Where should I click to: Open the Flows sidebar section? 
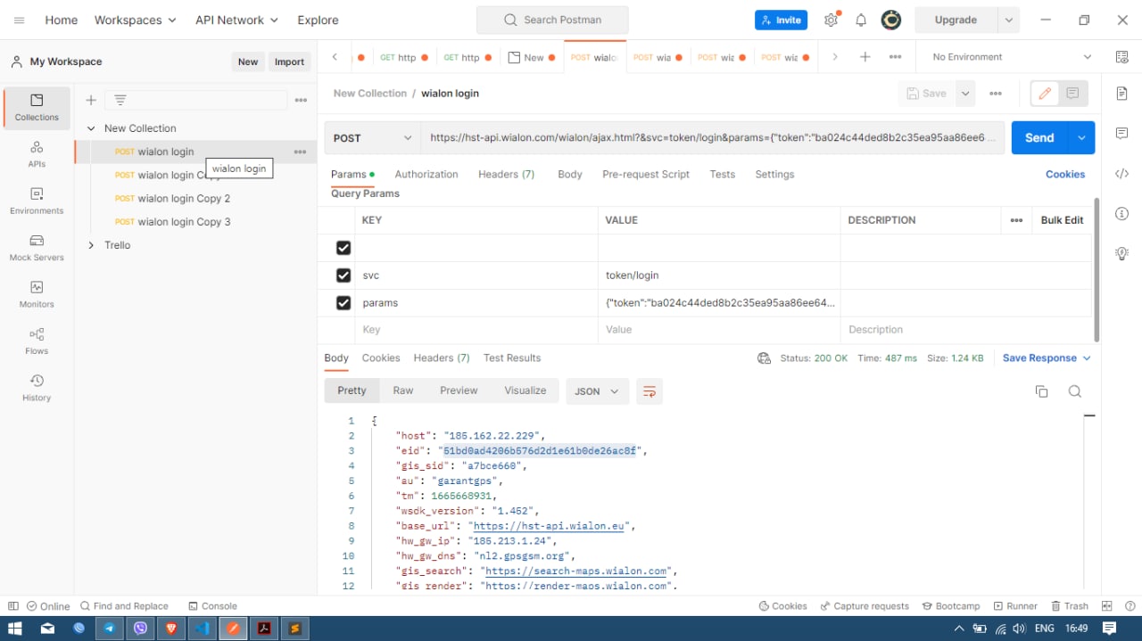(x=37, y=341)
